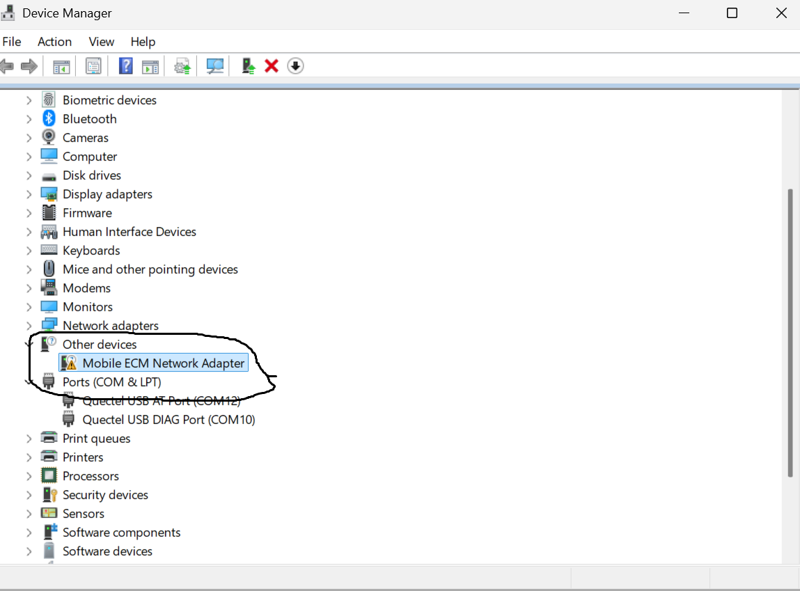The image size is (800, 591).
Task: Expand the Network adapters category
Action: click(29, 325)
